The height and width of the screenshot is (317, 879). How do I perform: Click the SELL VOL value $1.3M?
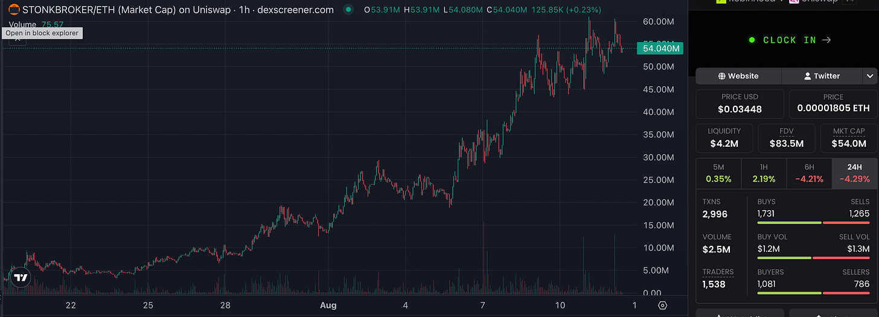tap(858, 248)
